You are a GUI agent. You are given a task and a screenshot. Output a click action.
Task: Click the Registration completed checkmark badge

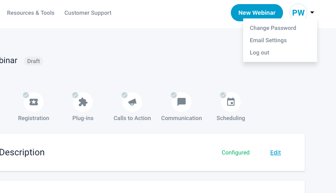coord(26,95)
